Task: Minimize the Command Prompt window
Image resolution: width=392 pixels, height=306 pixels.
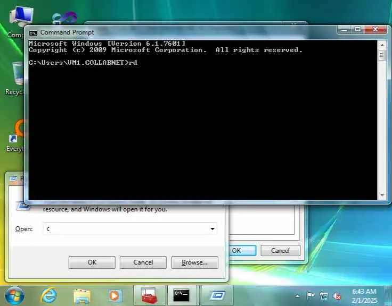Action: click(345, 30)
